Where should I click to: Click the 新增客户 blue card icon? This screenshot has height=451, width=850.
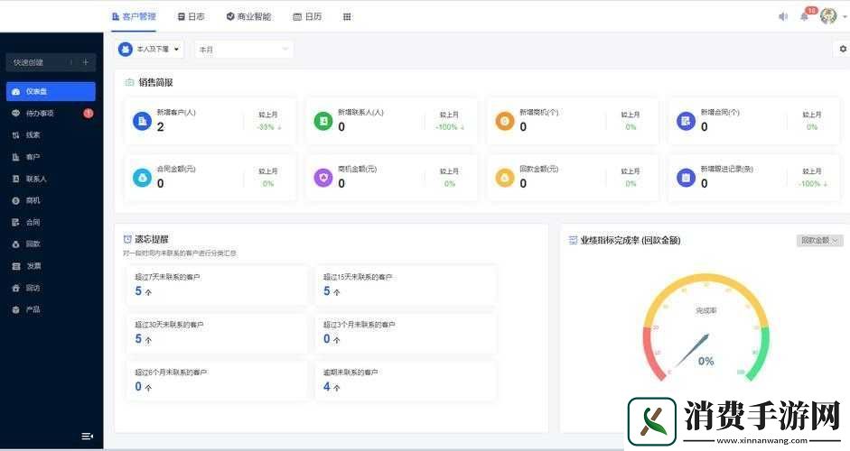[142, 121]
